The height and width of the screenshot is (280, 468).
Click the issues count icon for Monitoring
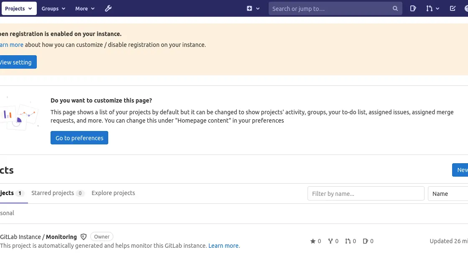click(x=368, y=241)
